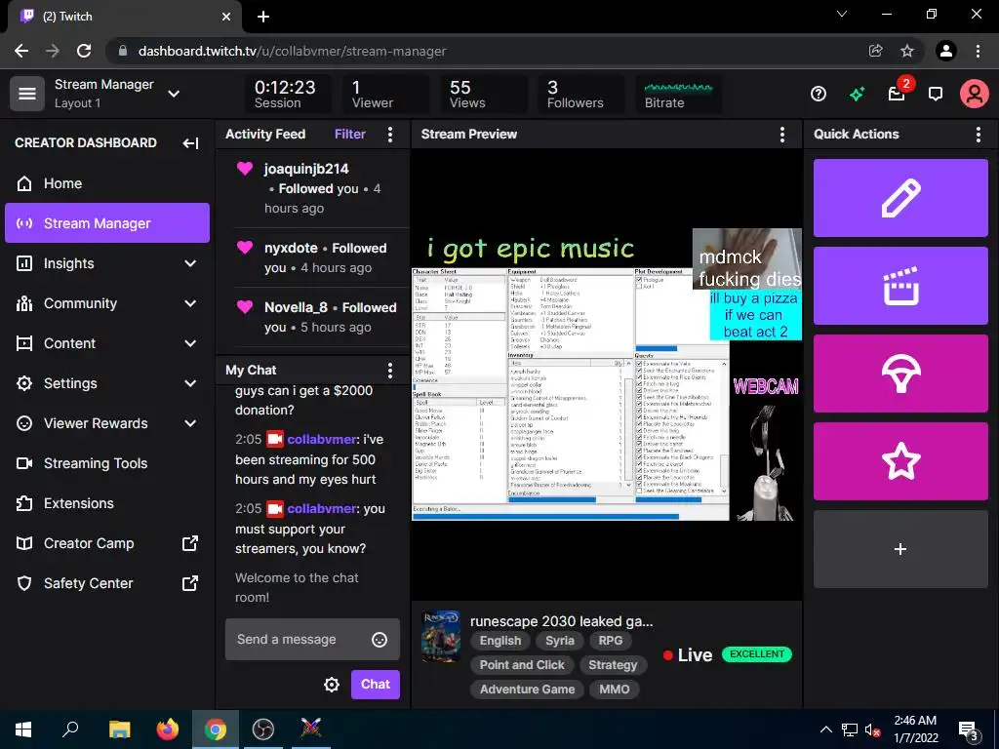Open Chrome profile icon

[x=946, y=51]
